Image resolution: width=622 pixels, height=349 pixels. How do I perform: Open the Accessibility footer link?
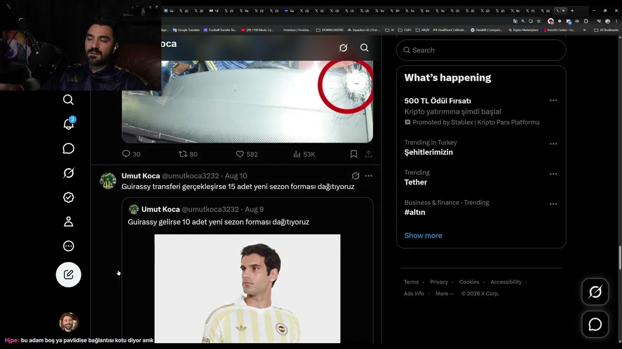[506, 282]
